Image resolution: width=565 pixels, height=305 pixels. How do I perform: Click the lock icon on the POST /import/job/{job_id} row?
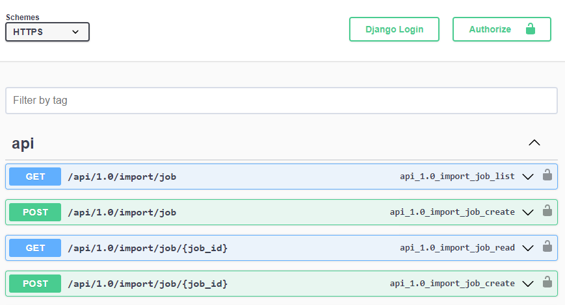pyautogui.click(x=547, y=282)
